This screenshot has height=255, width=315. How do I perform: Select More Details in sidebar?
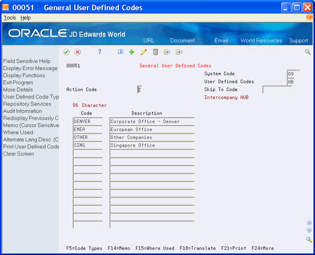(x=18, y=89)
